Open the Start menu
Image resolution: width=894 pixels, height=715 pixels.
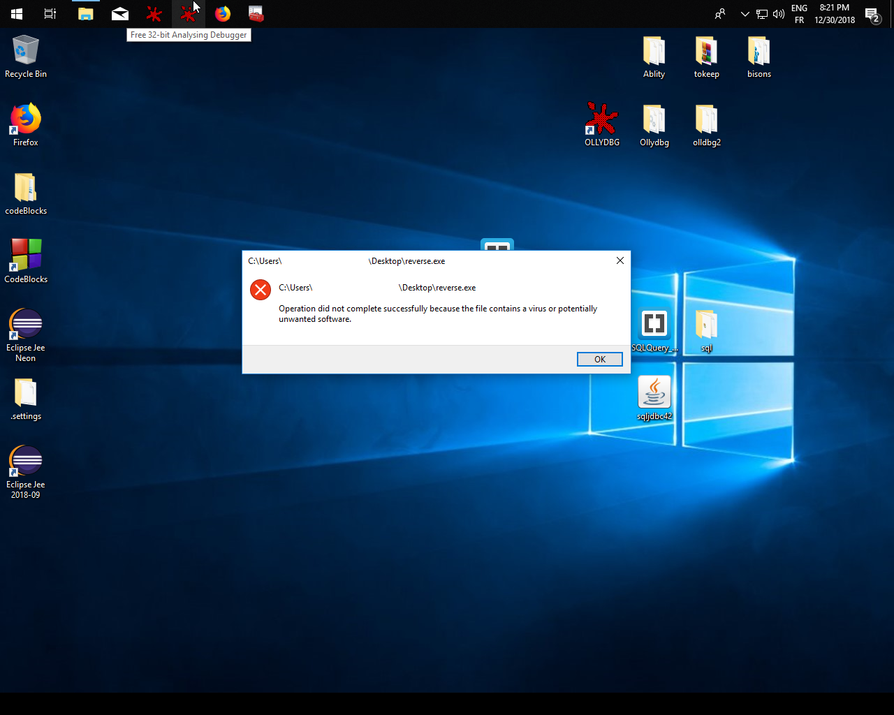[x=15, y=13]
